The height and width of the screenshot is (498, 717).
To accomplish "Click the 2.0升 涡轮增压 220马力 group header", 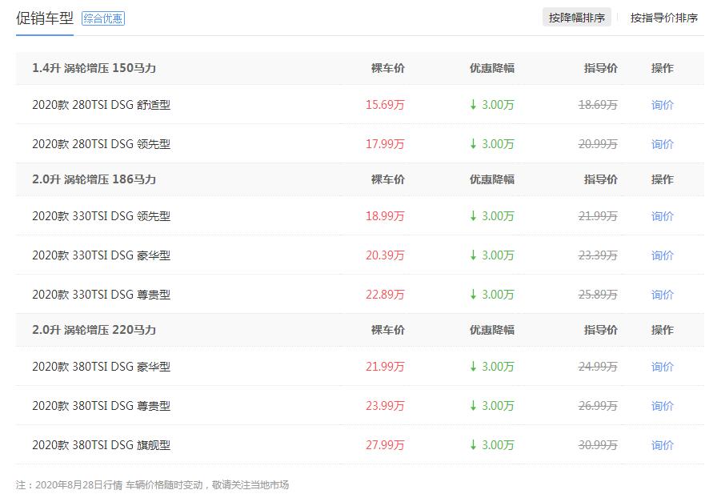I will pyautogui.click(x=94, y=330).
